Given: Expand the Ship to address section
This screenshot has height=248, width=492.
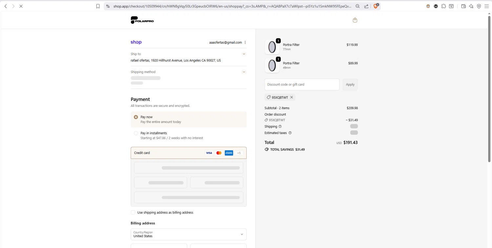Looking at the screenshot, I should pos(244,54).
